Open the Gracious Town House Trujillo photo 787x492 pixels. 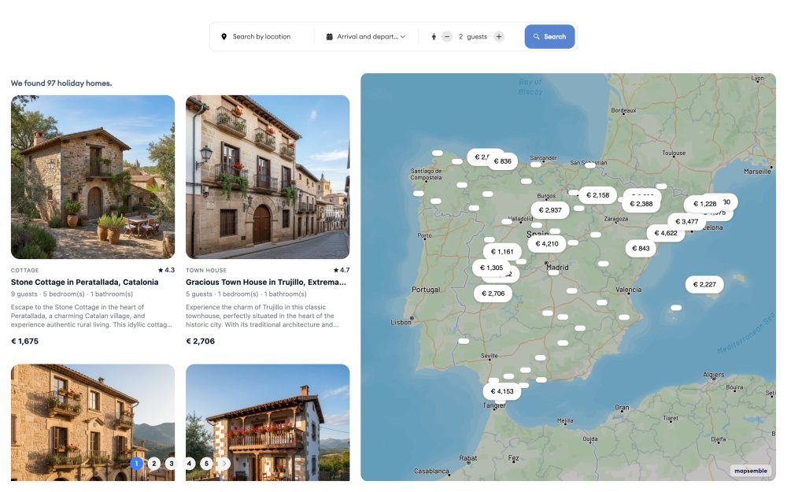pyautogui.click(x=268, y=176)
